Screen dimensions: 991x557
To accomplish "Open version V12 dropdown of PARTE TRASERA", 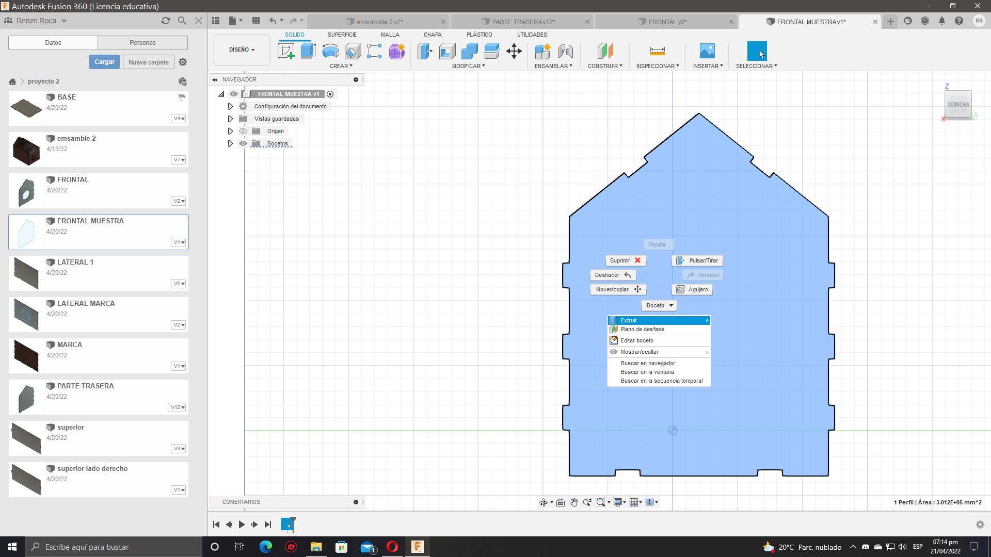I will tap(178, 407).
